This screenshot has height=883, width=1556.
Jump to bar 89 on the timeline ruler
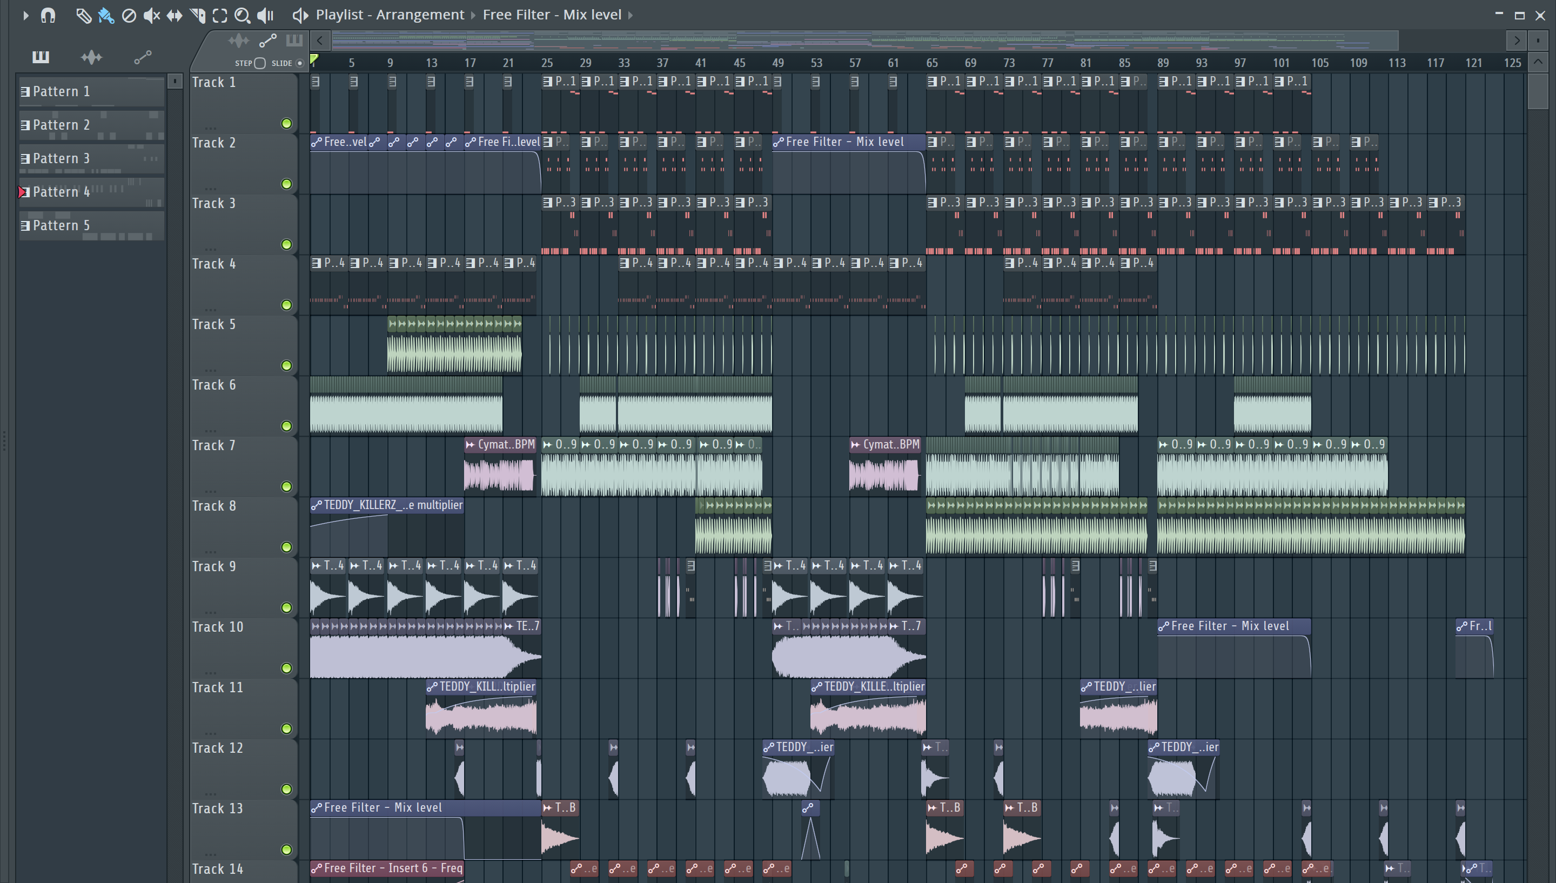[x=1163, y=63]
